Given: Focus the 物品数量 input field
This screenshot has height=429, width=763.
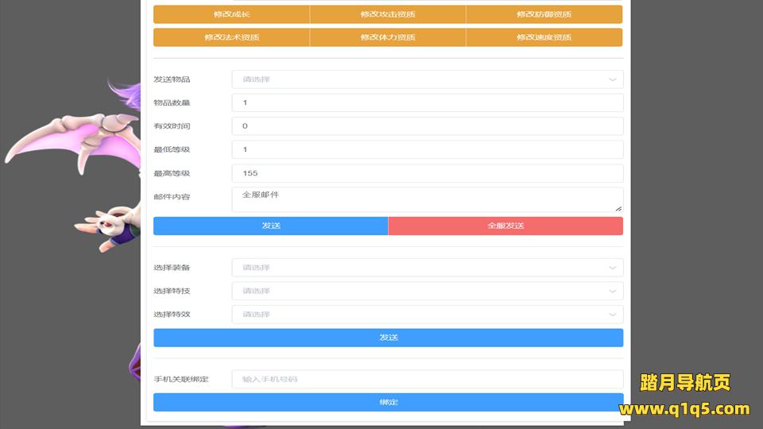Looking at the screenshot, I should click(x=427, y=102).
